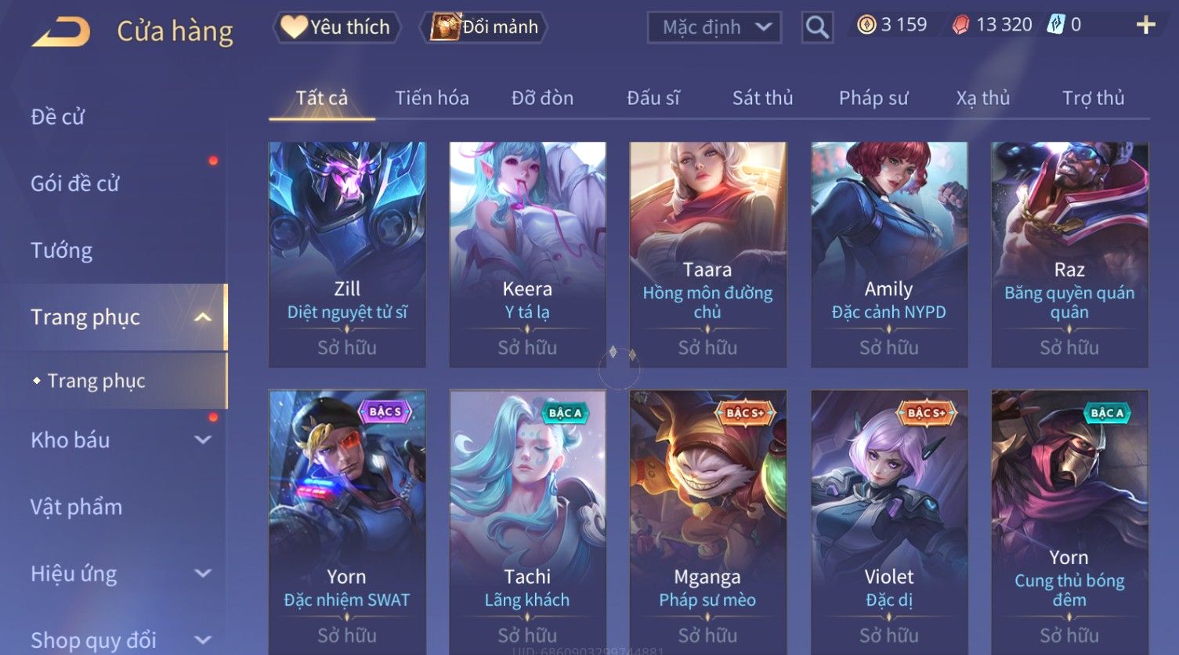Open Yêu thích heart favorites
The width and height of the screenshot is (1179, 655).
337,27
